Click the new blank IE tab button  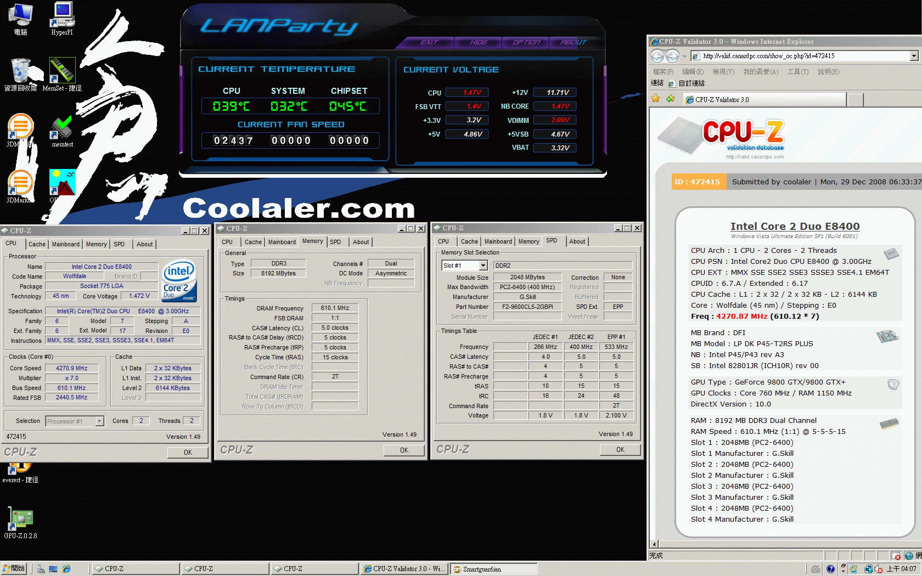point(855,99)
